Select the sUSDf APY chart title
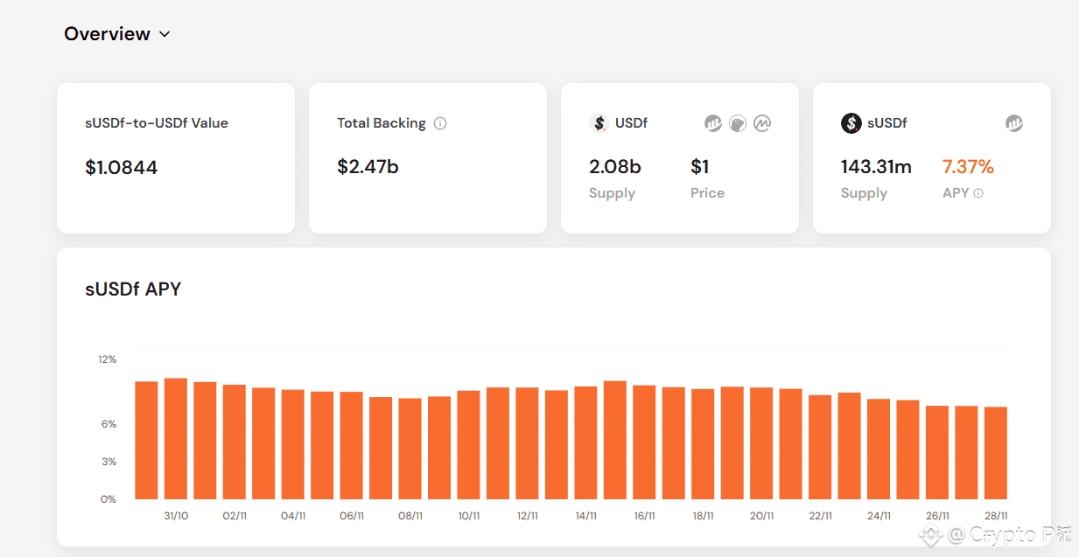The image size is (1079, 557). pyautogui.click(x=133, y=289)
